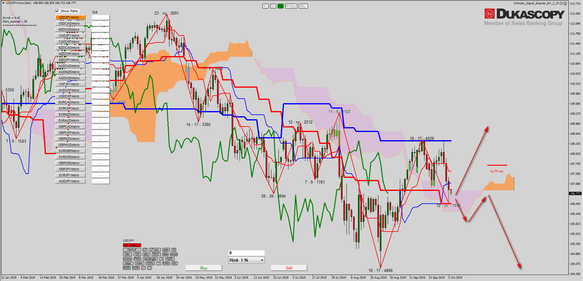Toggle the red AX obiekty button

pos(132,245)
